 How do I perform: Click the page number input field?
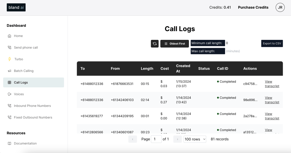click(156, 139)
